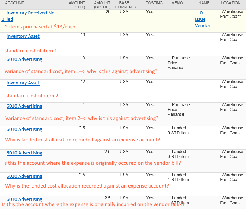Open 6010 Advertising link in the debit 1 row

click(24, 106)
